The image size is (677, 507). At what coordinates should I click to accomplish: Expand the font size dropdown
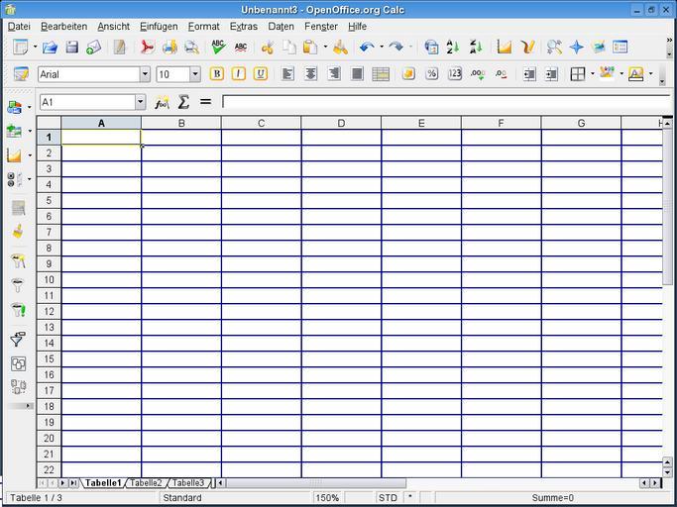click(194, 74)
